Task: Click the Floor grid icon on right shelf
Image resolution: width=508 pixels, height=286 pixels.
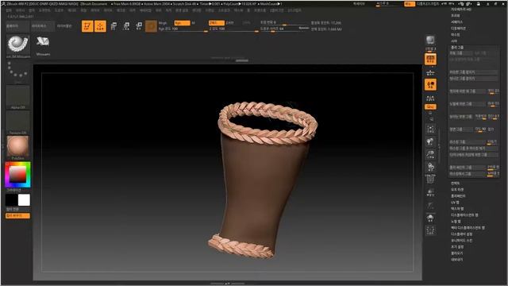Action: (x=430, y=72)
